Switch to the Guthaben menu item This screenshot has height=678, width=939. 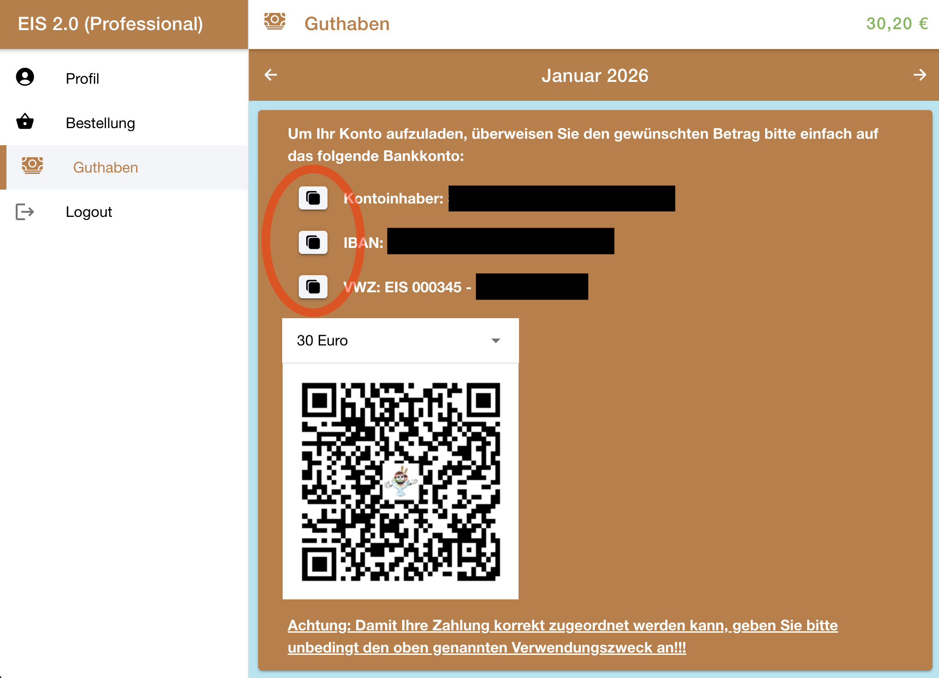(x=105, y=167)
